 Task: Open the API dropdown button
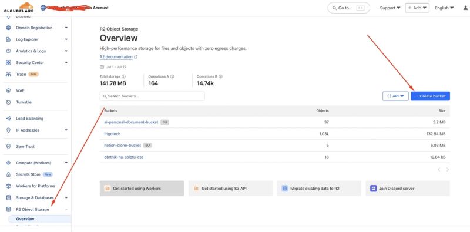click(x=395, y=96)
